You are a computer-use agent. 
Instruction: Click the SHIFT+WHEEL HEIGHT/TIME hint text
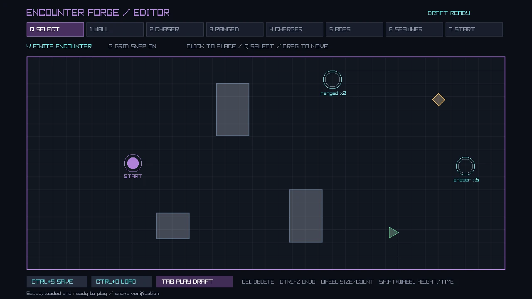point(416,282)
